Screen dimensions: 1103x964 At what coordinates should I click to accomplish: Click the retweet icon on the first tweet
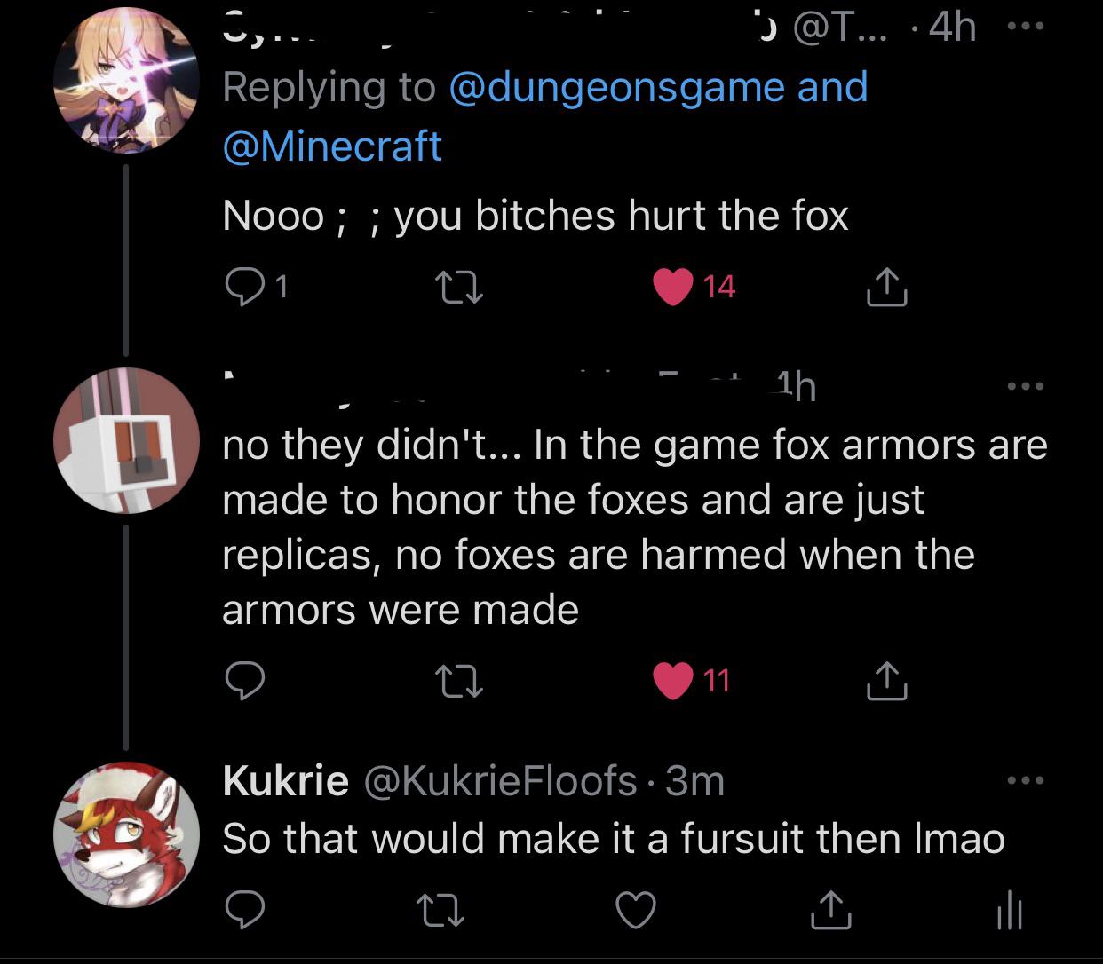tap(460, 286)
